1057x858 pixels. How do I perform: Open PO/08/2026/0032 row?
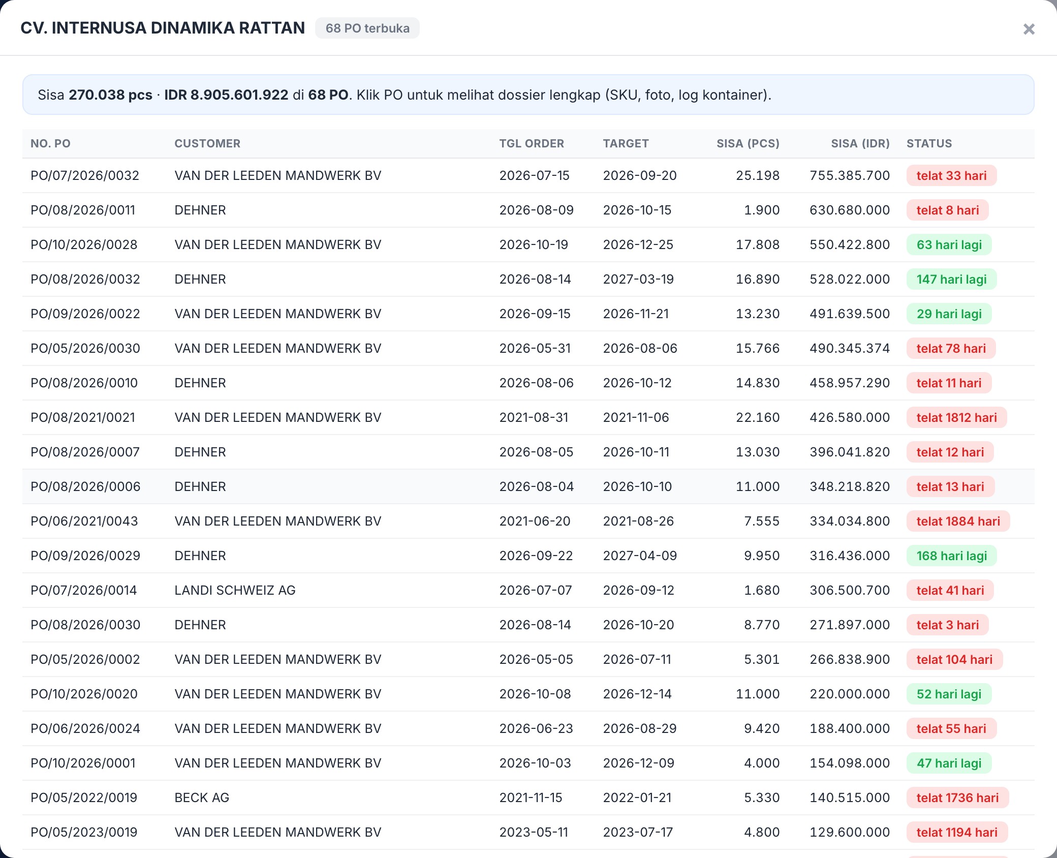coord(528,279)
